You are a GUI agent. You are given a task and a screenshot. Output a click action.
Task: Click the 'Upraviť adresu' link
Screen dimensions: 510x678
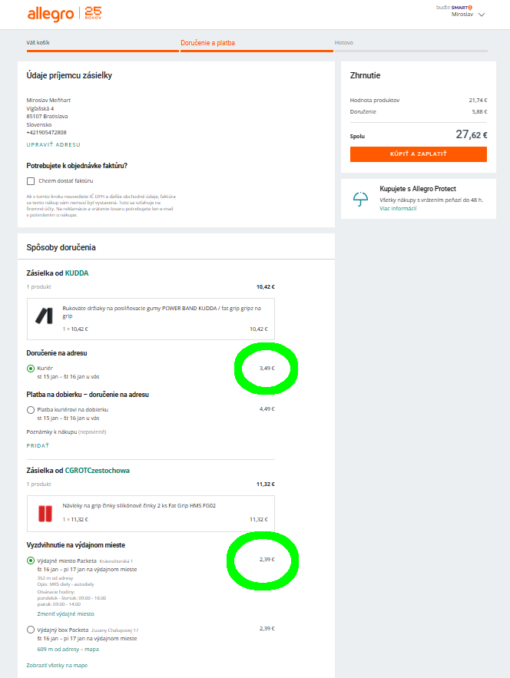pos(53,144)
